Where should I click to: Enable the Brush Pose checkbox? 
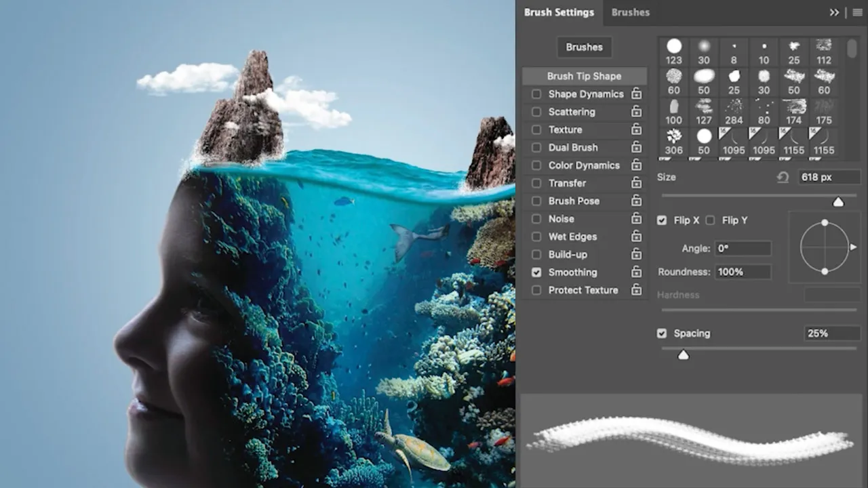coord(536,201)
